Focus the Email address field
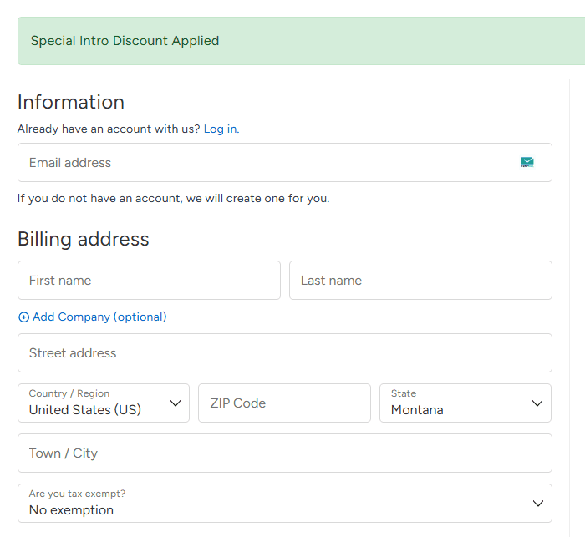This screenshot has height=537, width=585. point(267,163)
